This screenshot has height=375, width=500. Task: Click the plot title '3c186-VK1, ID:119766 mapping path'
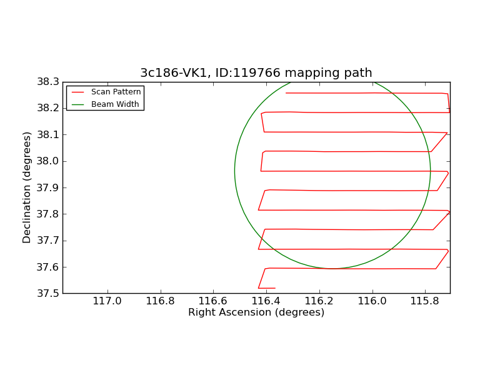[x=256, y=72]
